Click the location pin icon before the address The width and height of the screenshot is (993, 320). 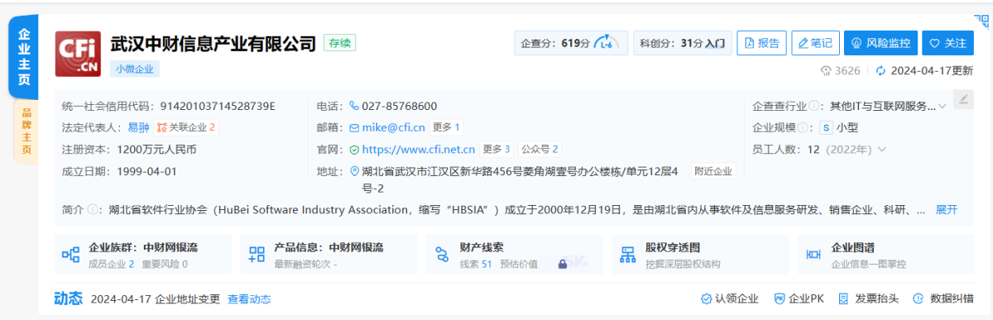(354, 172)
